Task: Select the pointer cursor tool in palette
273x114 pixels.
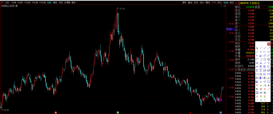Action: point(257,48)
